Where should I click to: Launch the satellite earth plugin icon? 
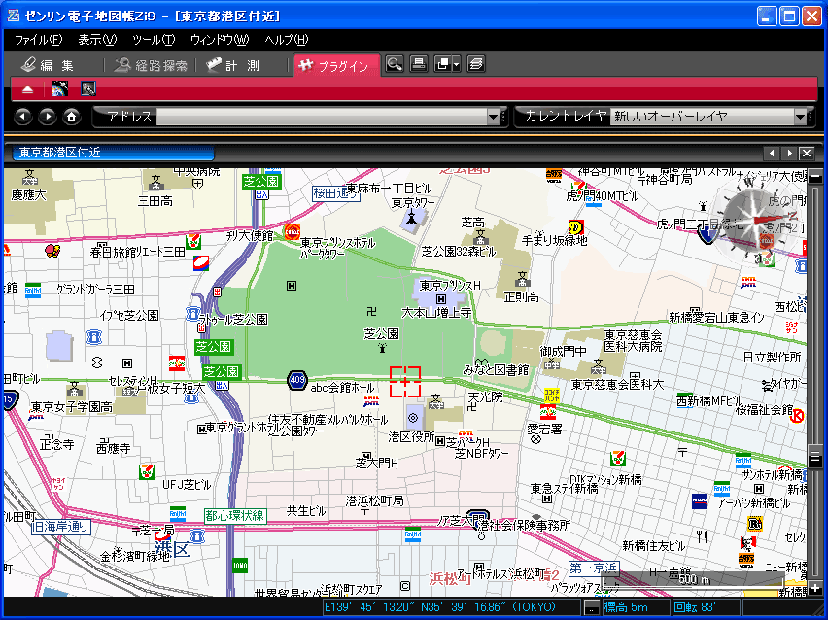point(59,88)
